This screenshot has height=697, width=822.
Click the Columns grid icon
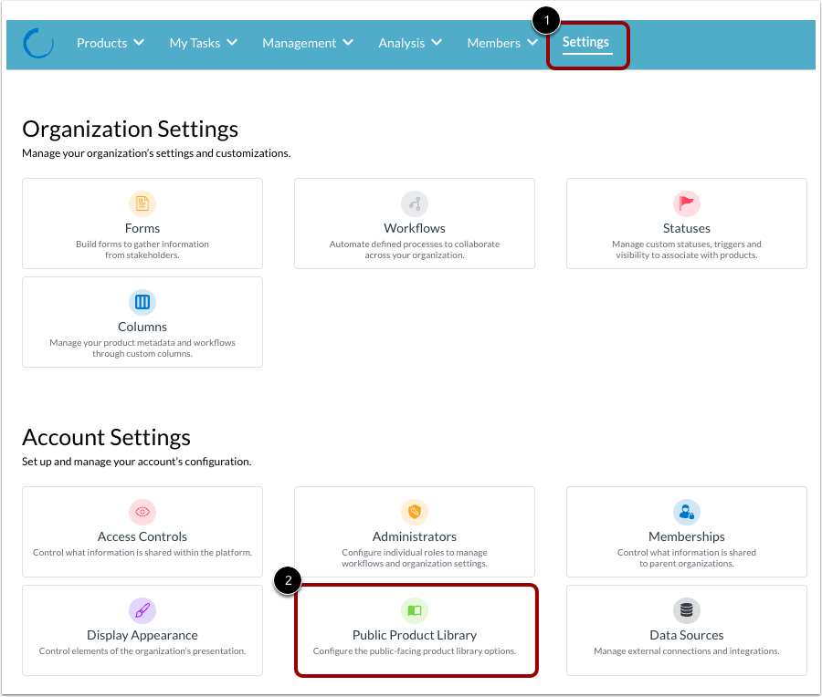tap(142, 302)
